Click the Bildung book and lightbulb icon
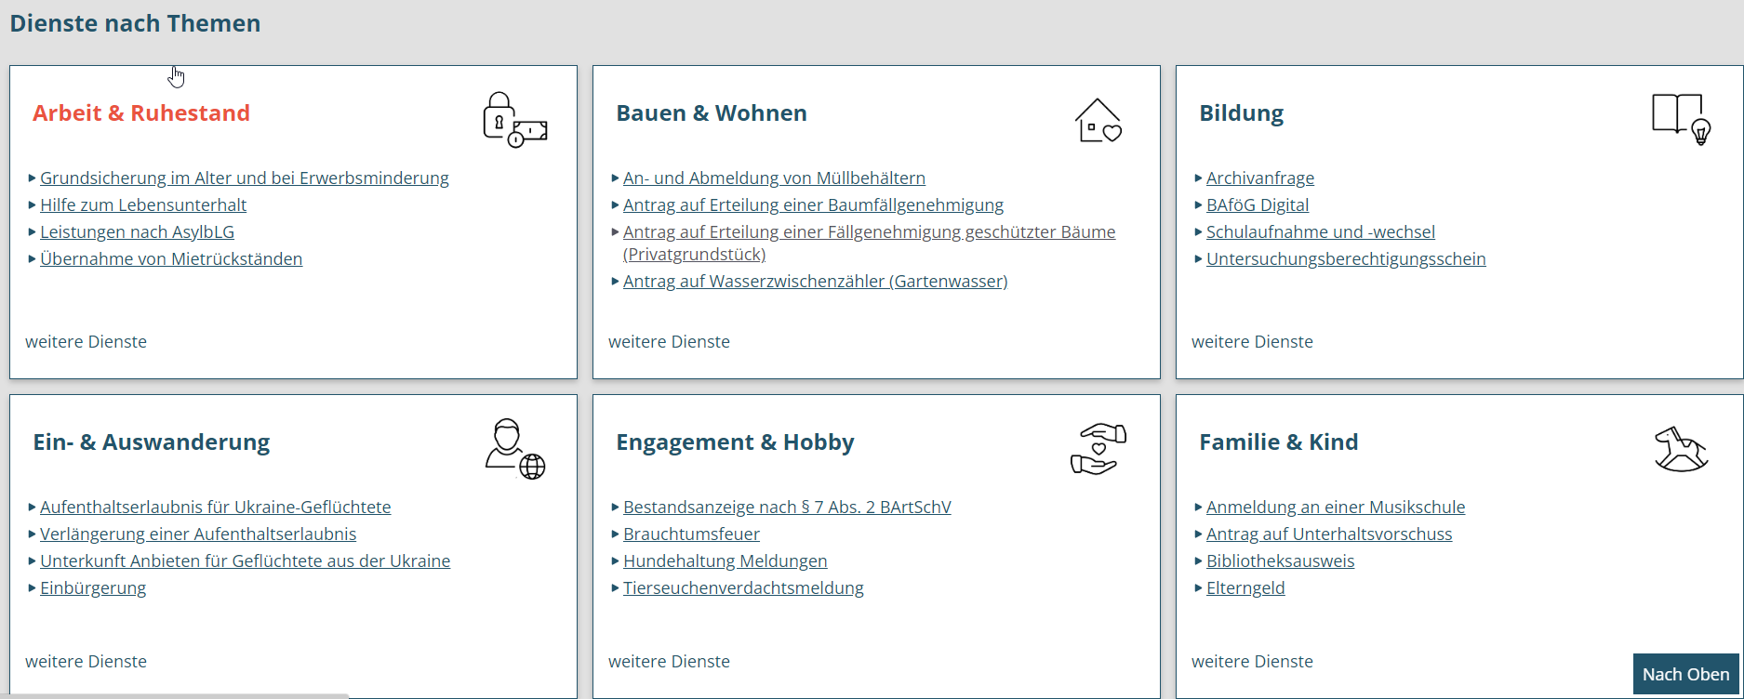 pyautogui.click(x=1681, y=119)
